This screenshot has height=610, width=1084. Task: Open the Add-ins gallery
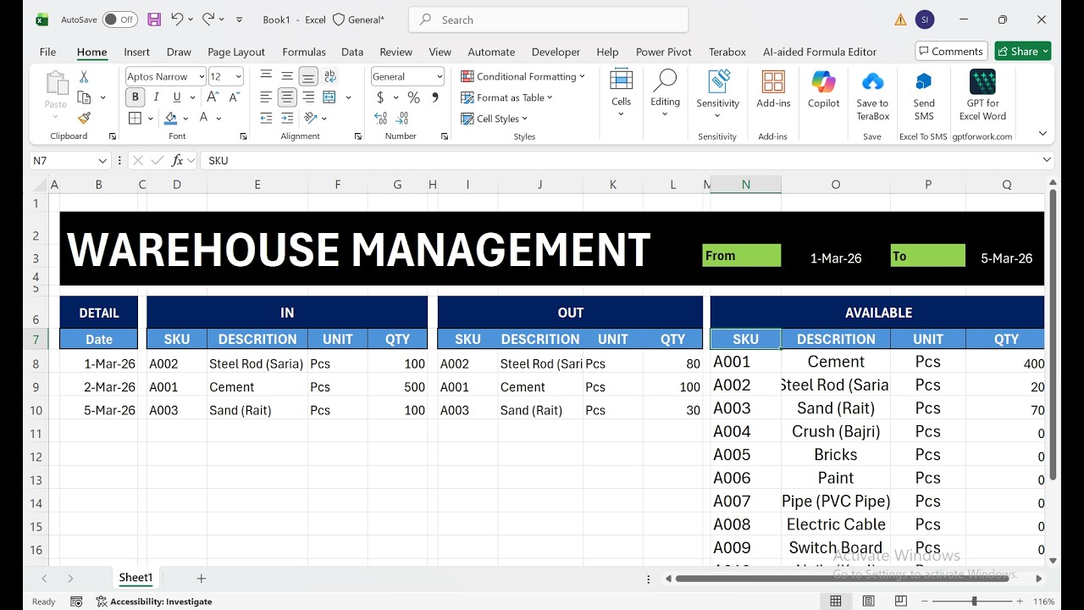(773, 91)
